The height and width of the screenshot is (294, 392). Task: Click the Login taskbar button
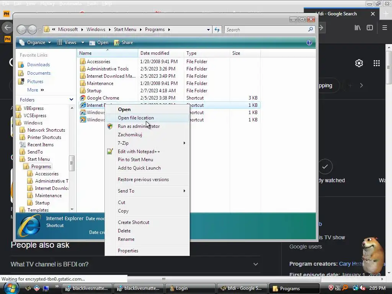(x=190, y=288)
